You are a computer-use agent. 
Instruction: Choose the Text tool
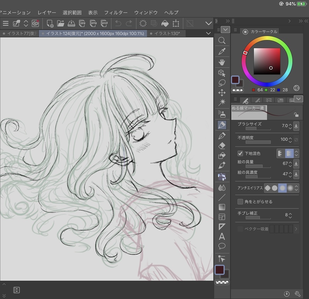[x=222, y=236]
